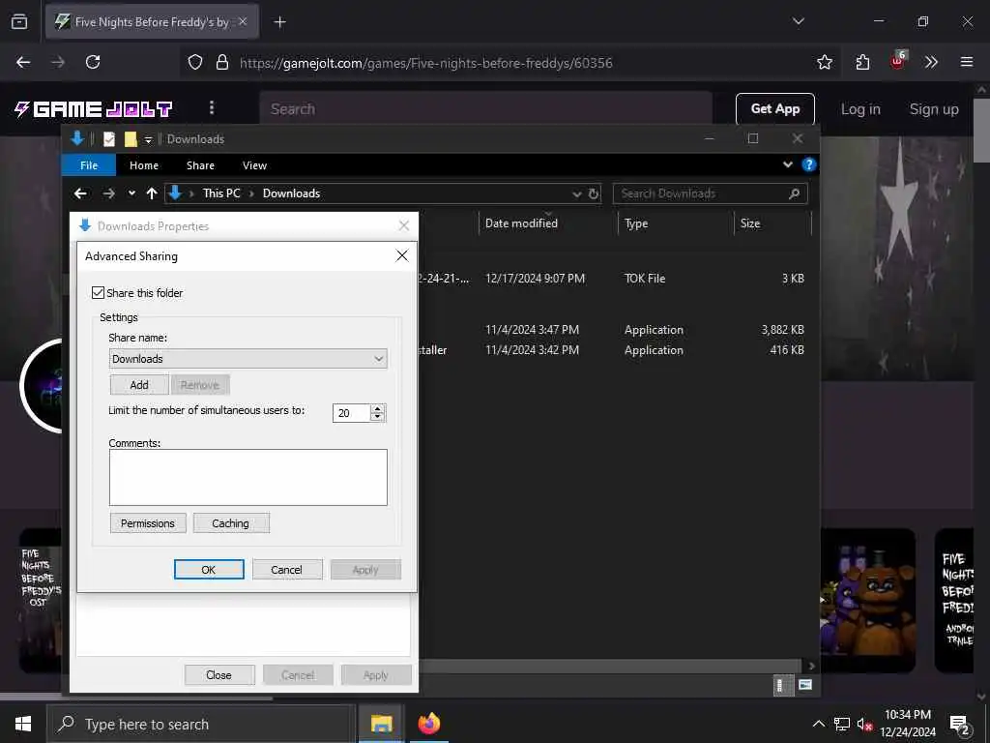
Task: Switch Explorer to large icons view
Action: [805, 684]
